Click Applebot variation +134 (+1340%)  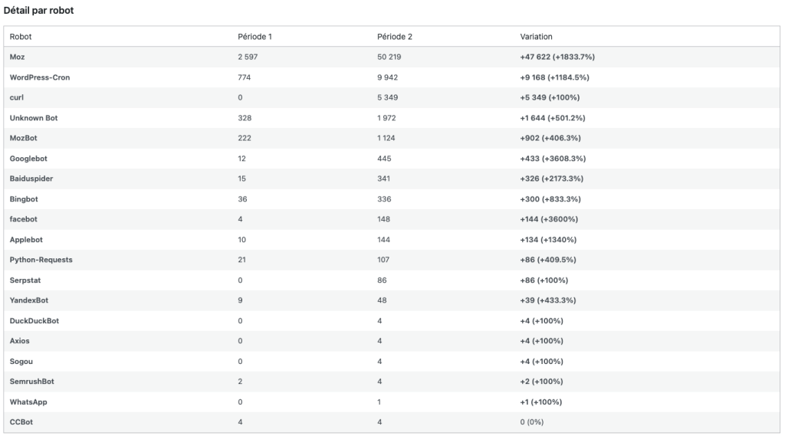tap(548, 240)
